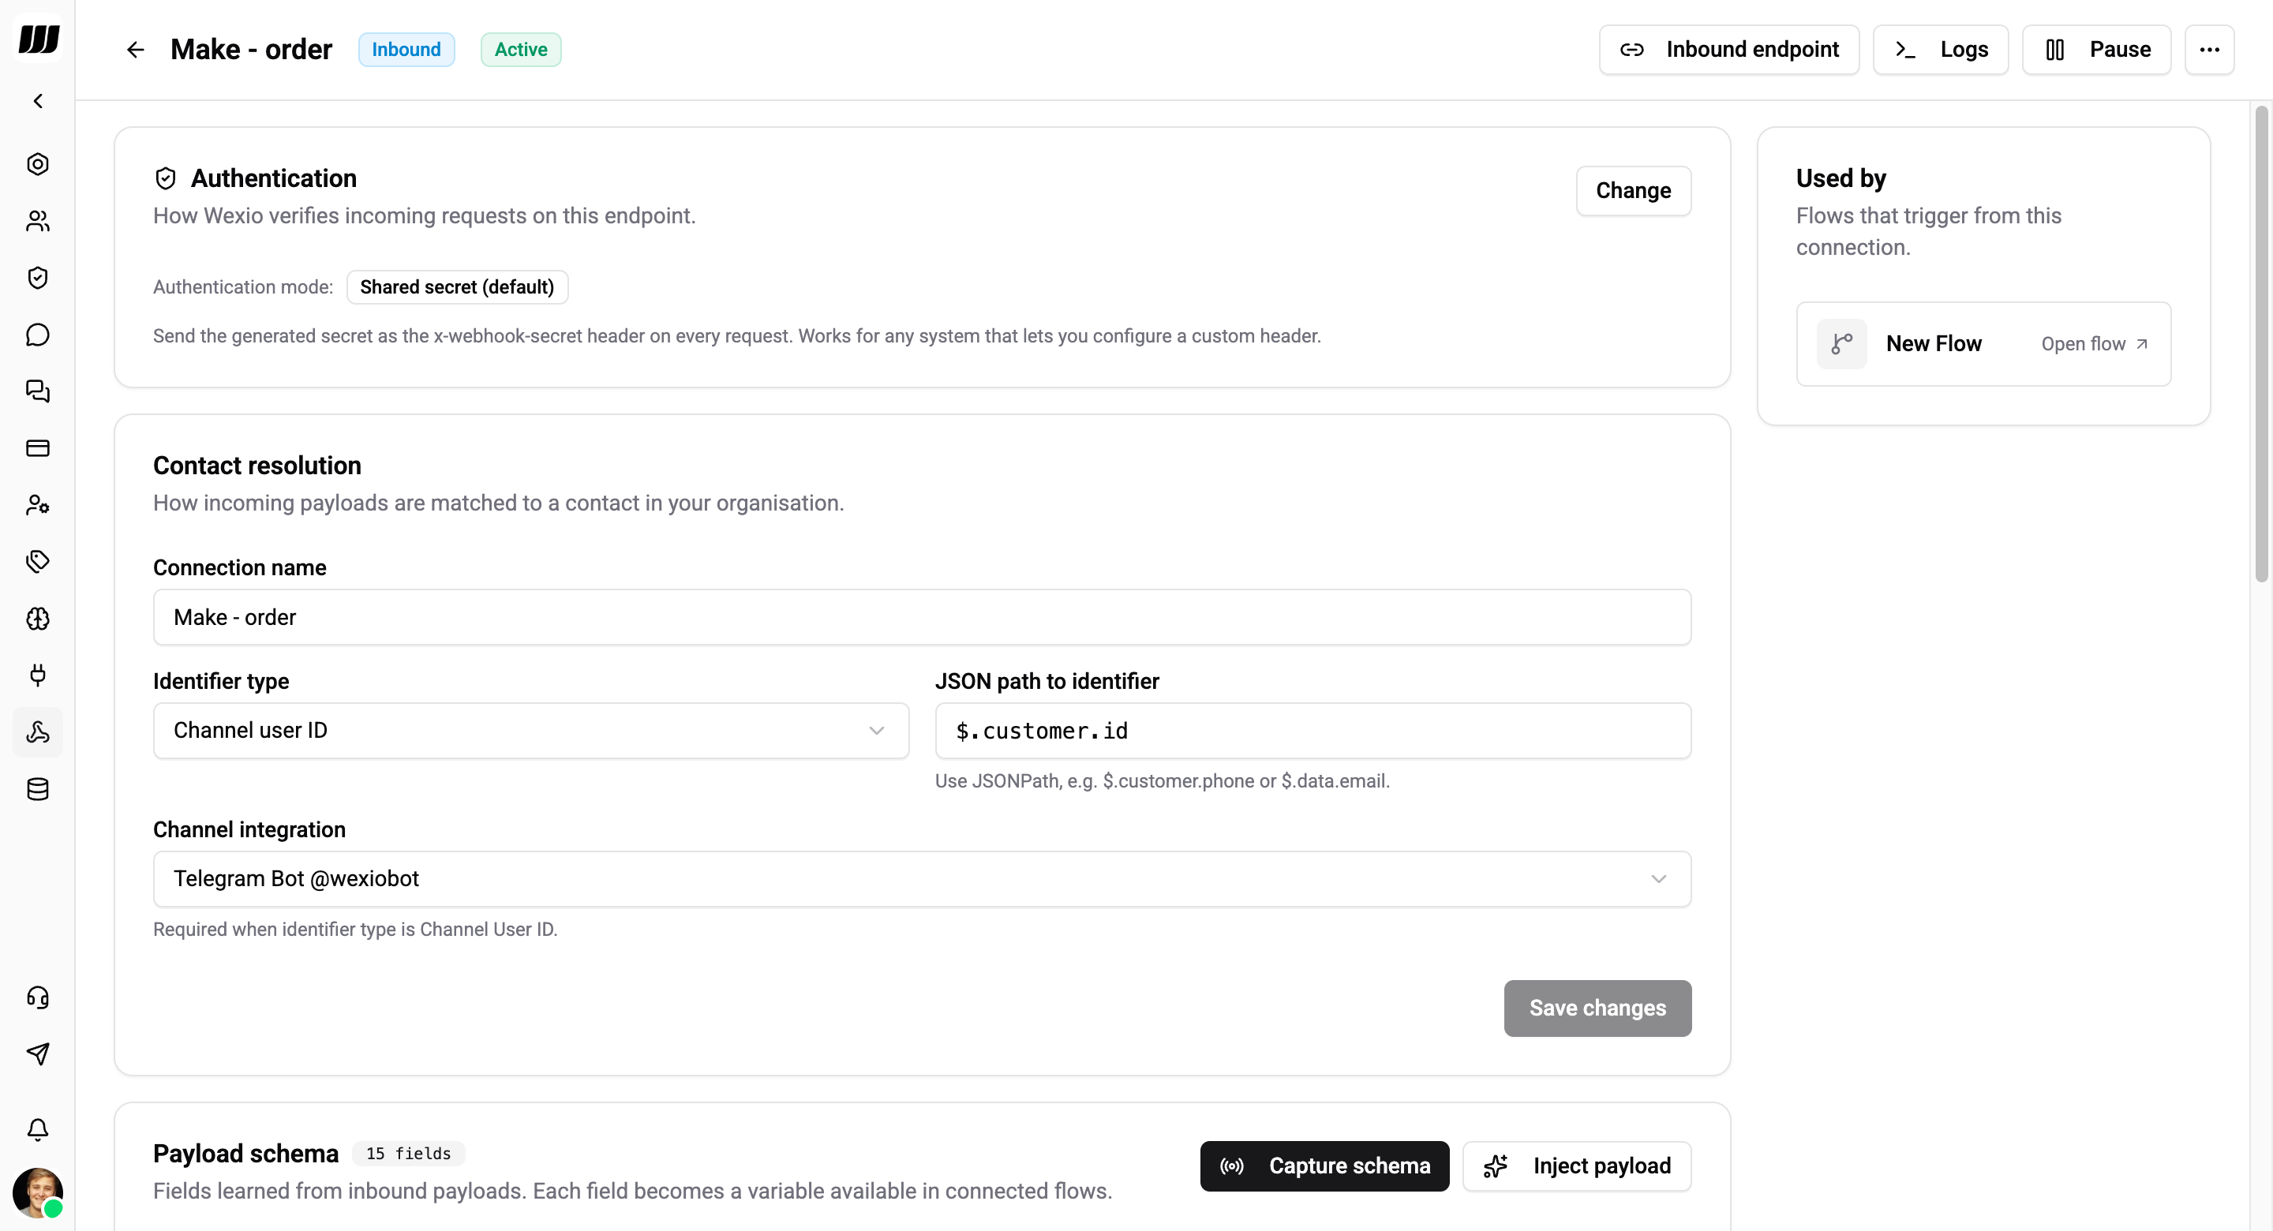Image resolution: width=2273 pixels, height=1231 pixels.
Task: Open the Security shield section
Action: click(x=38, y=277)
